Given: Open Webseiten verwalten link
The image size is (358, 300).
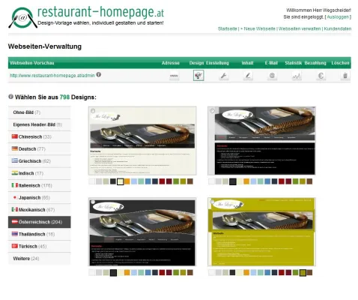Looking at the screenshot, I should [x=300, y=28].
